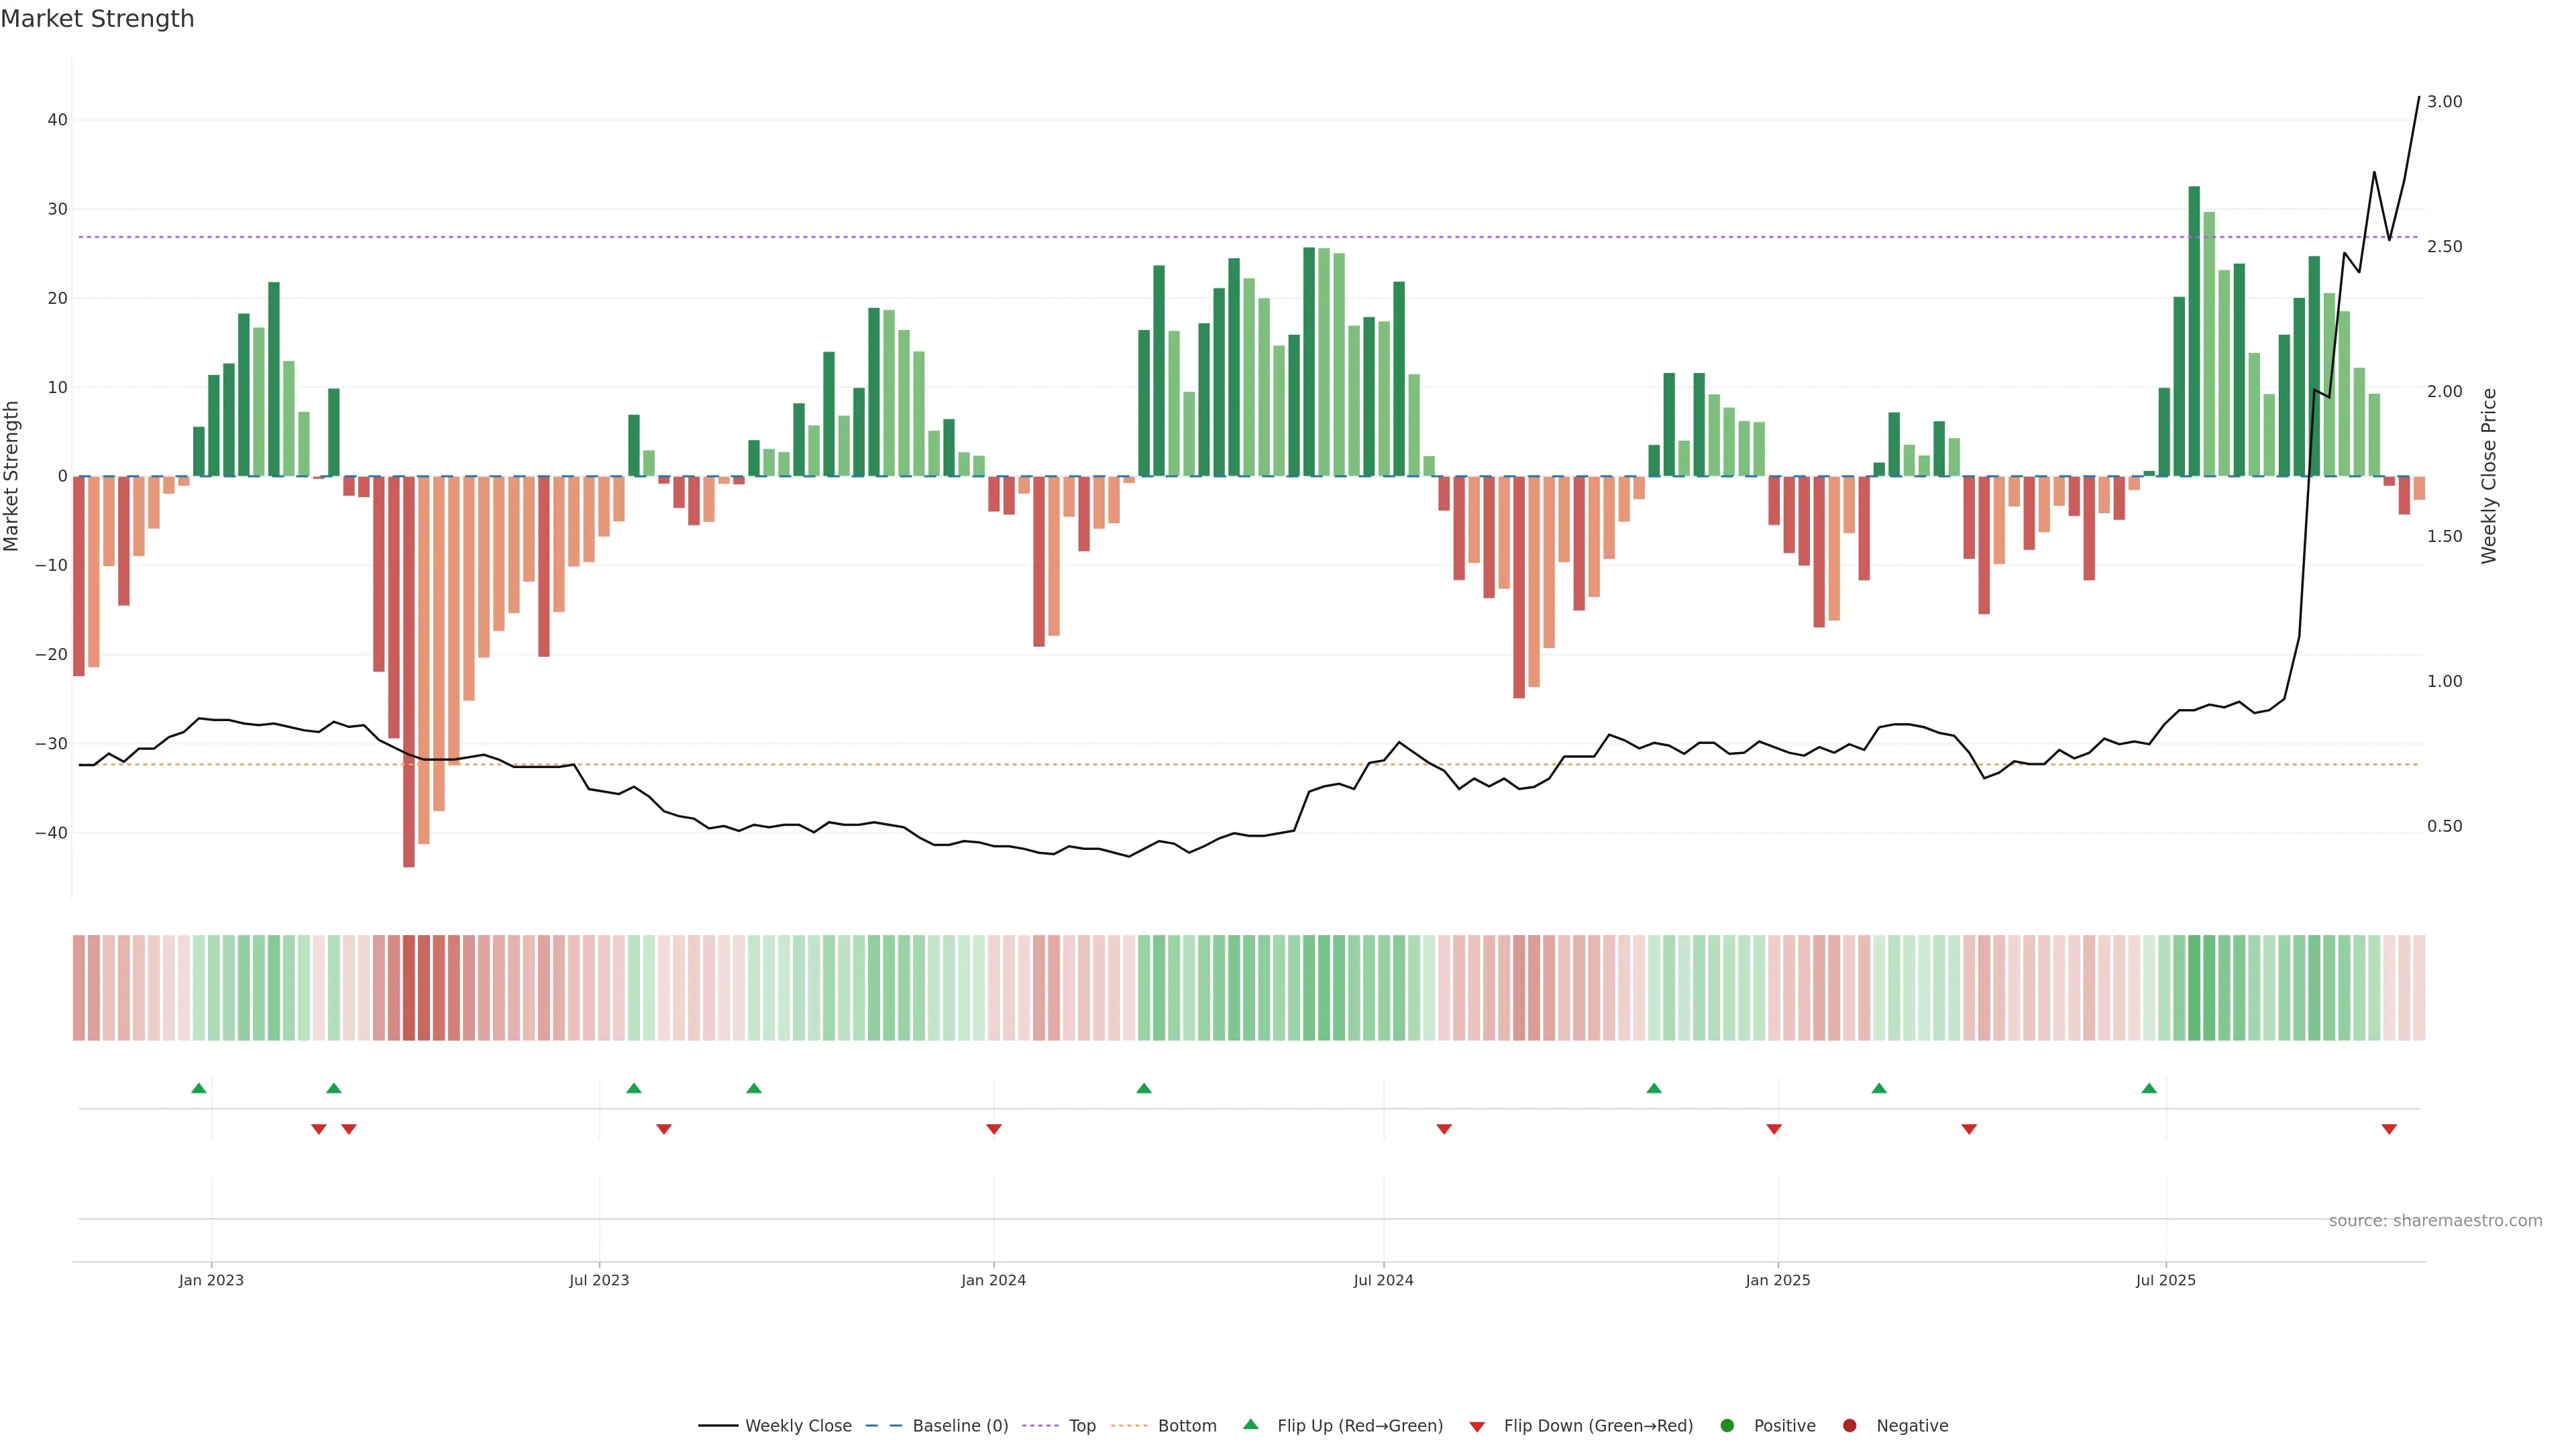This screenshot has height=1449, width=2576.
Task: Select the first green flip-up marker
Action: pos(199,1088)
